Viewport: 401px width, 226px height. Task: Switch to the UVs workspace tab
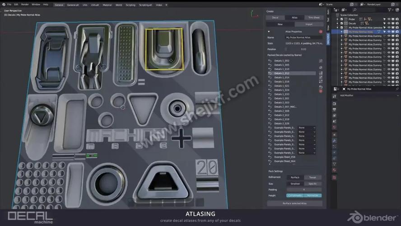tap(85, 5)
